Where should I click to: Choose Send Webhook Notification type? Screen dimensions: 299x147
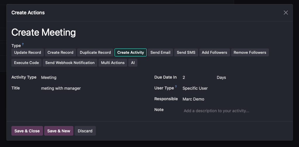[x=70, y=63]
